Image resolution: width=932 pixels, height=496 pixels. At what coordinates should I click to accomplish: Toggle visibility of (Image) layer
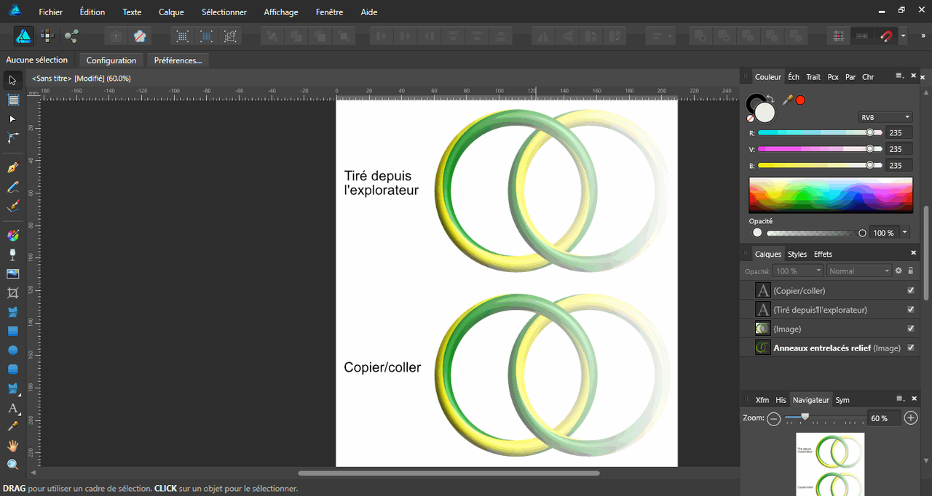point(910,329)
